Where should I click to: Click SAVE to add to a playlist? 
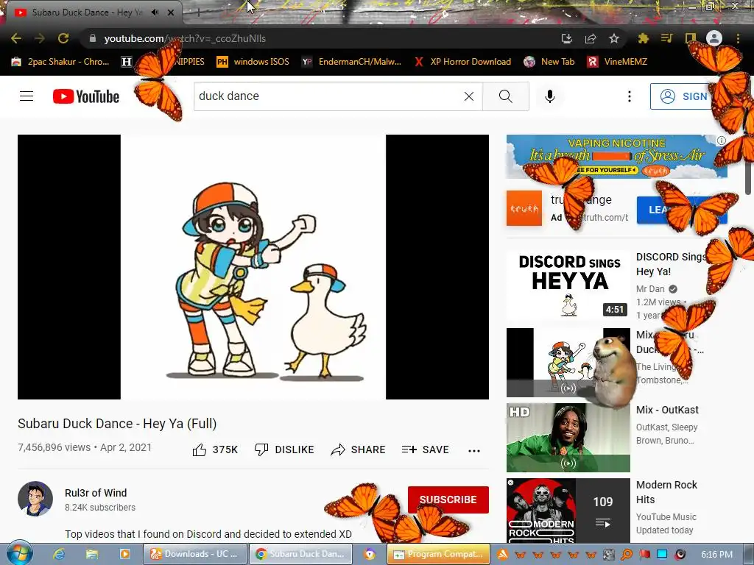pos(425,449)
